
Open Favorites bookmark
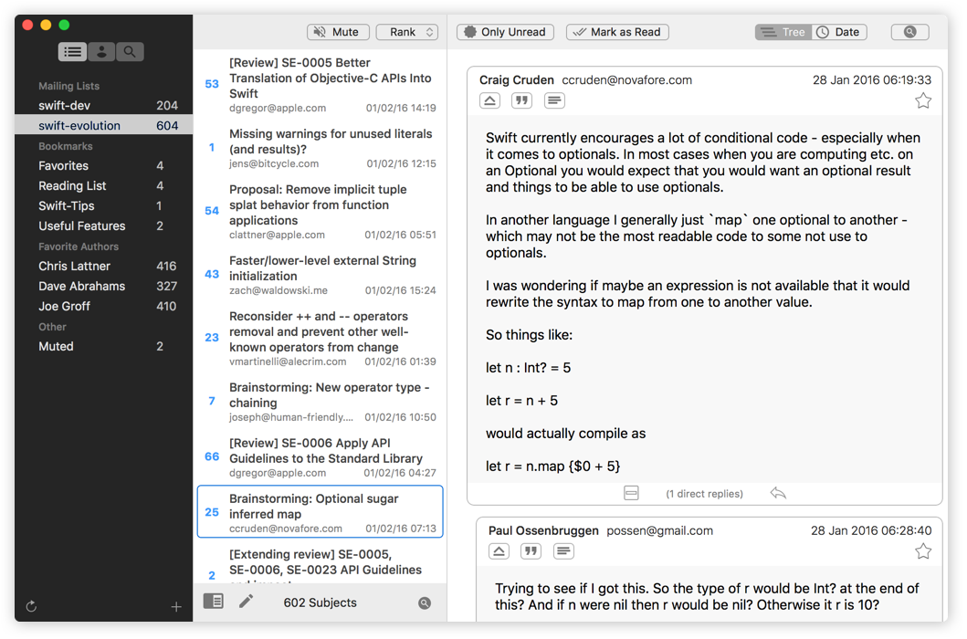103,166
